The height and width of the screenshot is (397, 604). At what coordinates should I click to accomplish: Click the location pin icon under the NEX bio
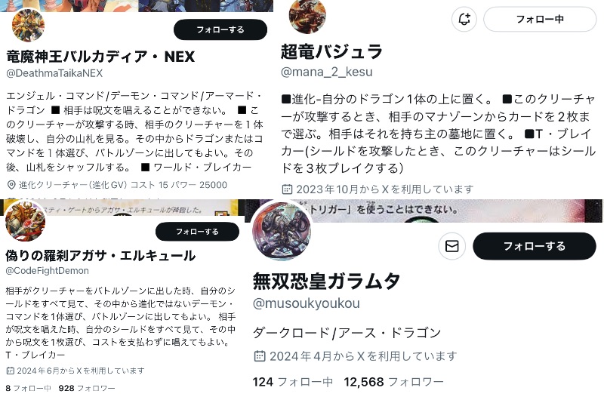[x=11, y=185]
